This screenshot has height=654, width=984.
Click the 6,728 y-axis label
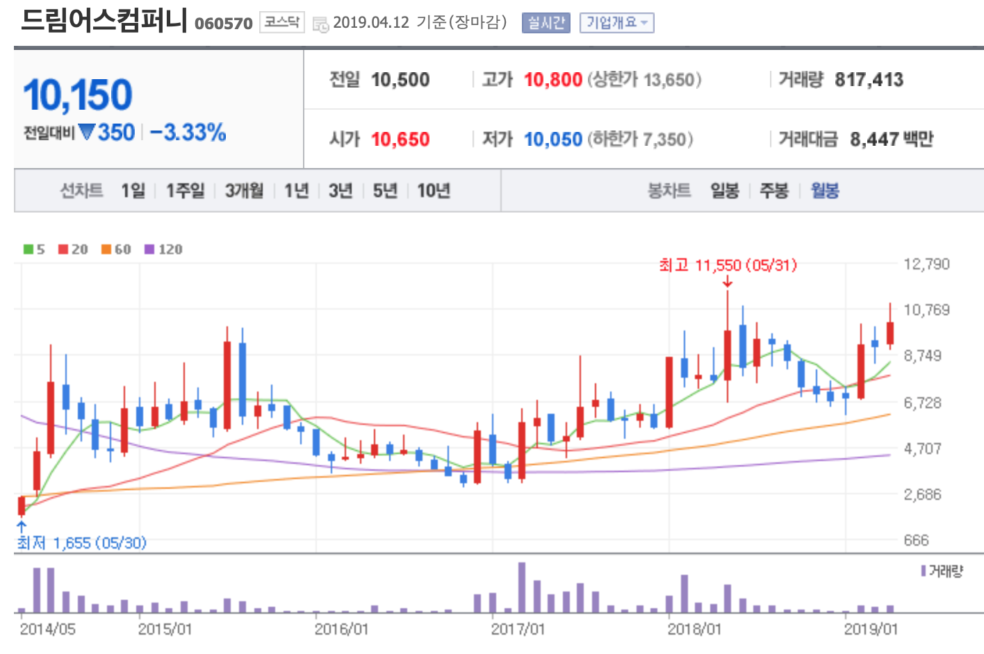922,403
